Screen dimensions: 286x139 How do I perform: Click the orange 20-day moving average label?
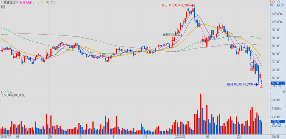point(42,2)
